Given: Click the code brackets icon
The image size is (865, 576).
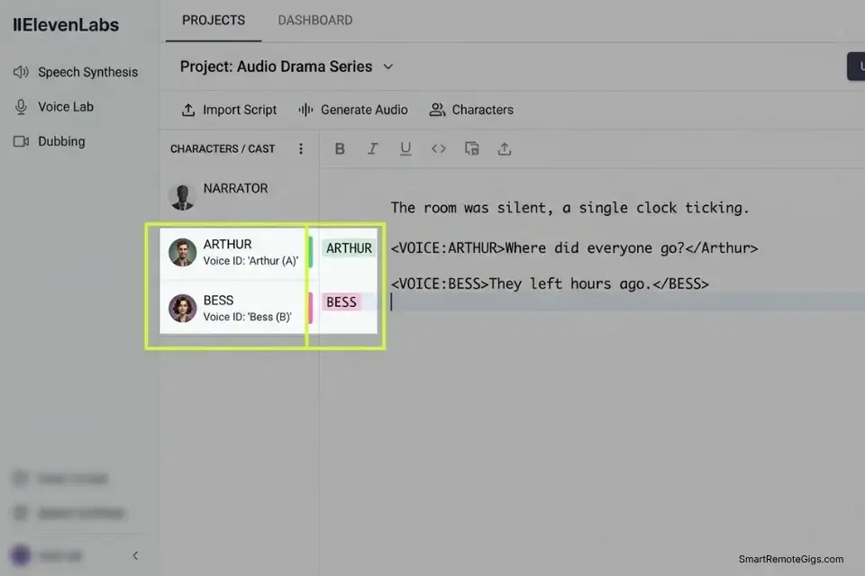Looking at the screenshot, I should (439, 148).
